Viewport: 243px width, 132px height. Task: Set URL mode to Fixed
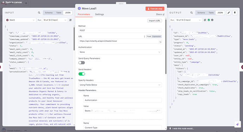tap(149, 37)
